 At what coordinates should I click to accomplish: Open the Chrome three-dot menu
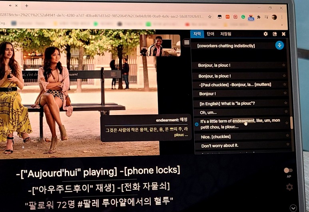click(x=282, y=17)
